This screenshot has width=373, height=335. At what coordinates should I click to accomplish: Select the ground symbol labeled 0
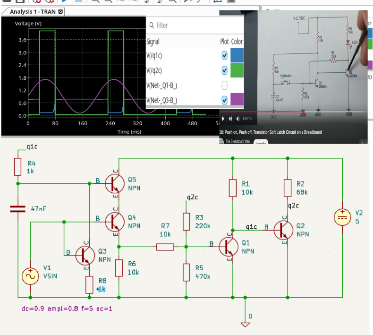(245, 325)
